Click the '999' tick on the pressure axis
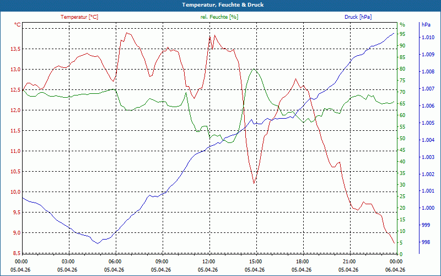The image size is (441, 276). tap(426, 225)
